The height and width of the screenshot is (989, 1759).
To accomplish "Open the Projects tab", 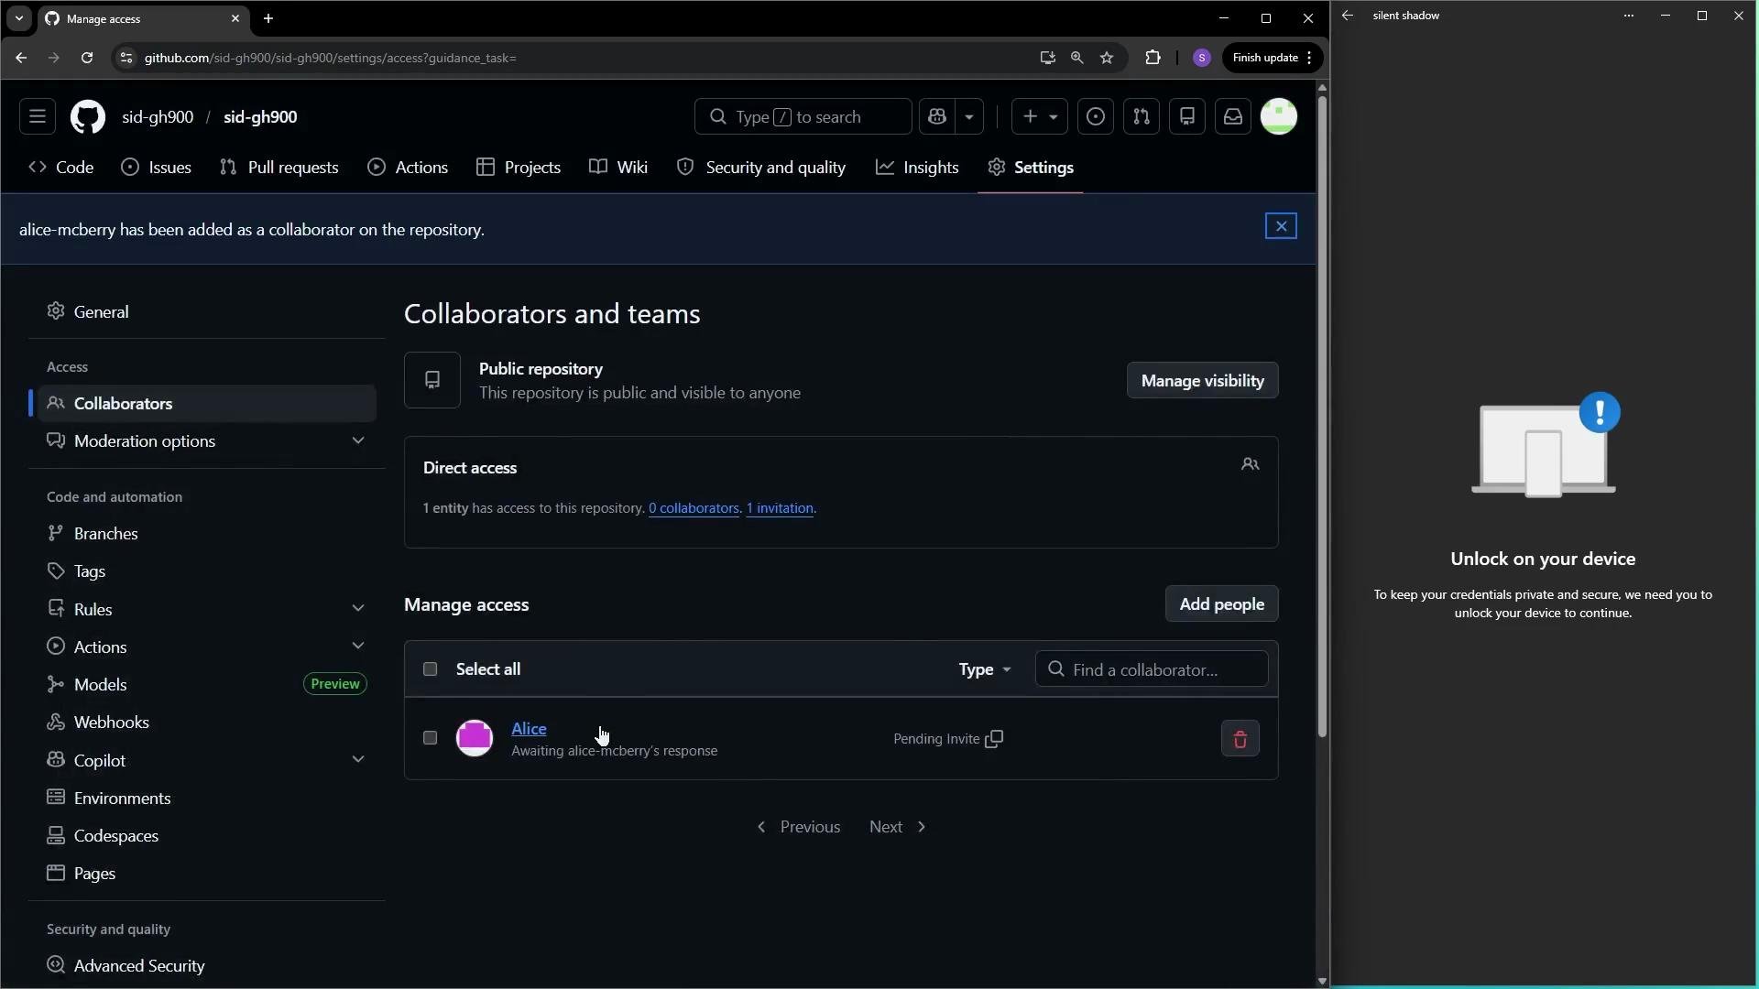I will tap(519, 168).
